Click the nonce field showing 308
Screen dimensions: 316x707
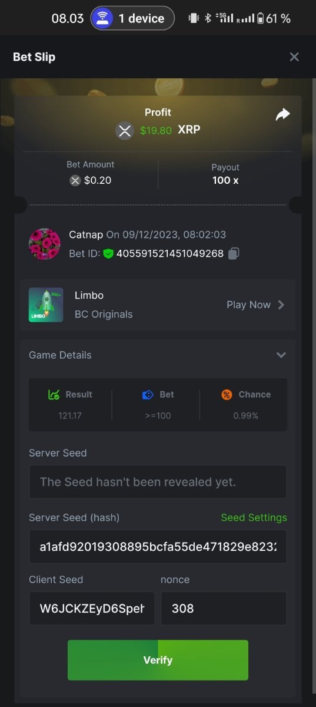coord(224,608)
